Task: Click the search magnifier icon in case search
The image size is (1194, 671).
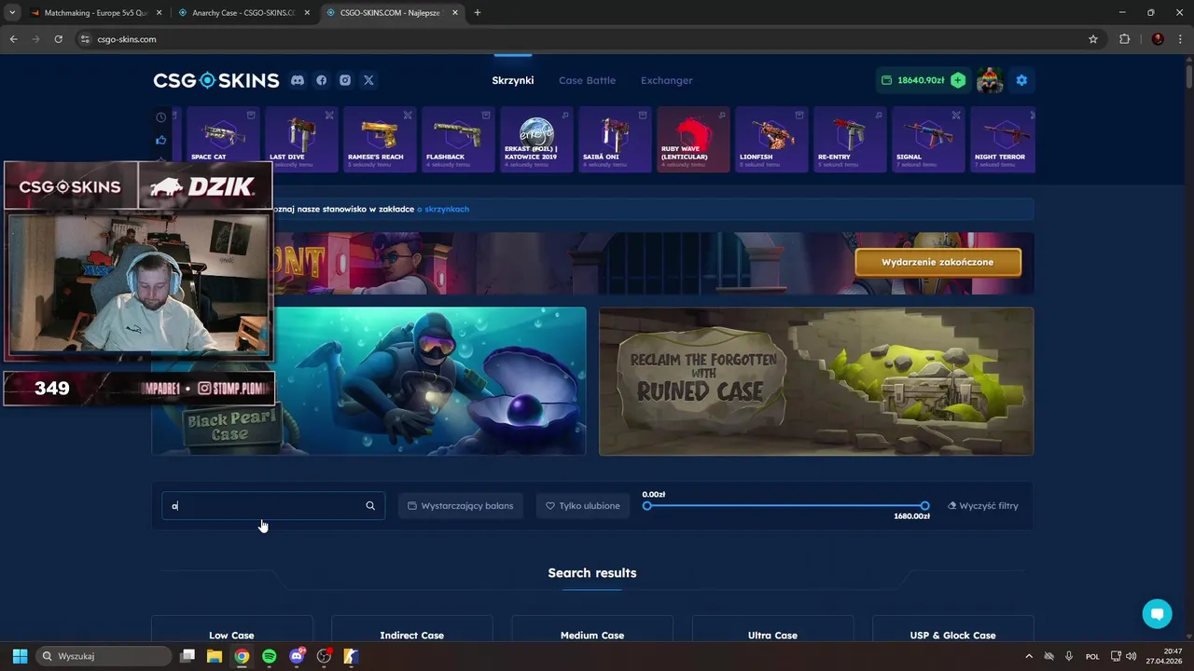Action: click(x=370, y=506)
